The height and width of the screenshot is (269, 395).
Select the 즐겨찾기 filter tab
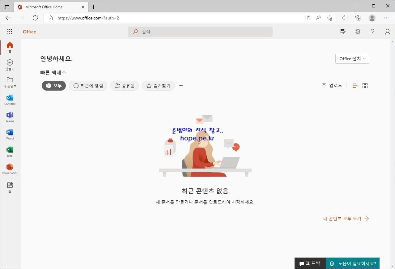158,86
